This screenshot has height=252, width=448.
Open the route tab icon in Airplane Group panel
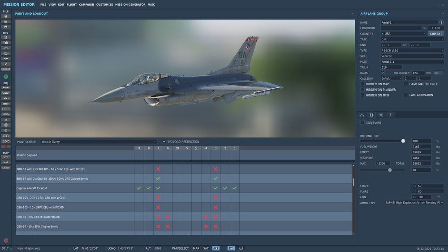pos(362,115)
